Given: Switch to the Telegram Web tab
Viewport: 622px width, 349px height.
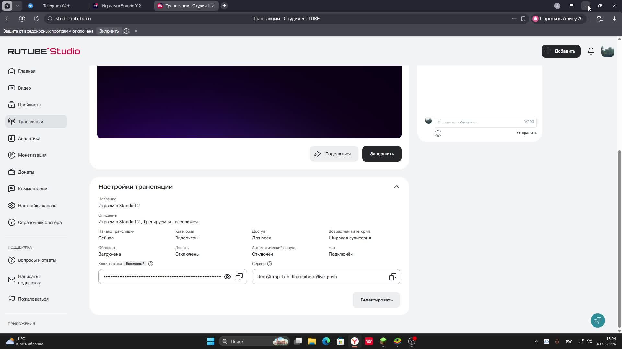Looking at the screenshot, I should (57, 6).
